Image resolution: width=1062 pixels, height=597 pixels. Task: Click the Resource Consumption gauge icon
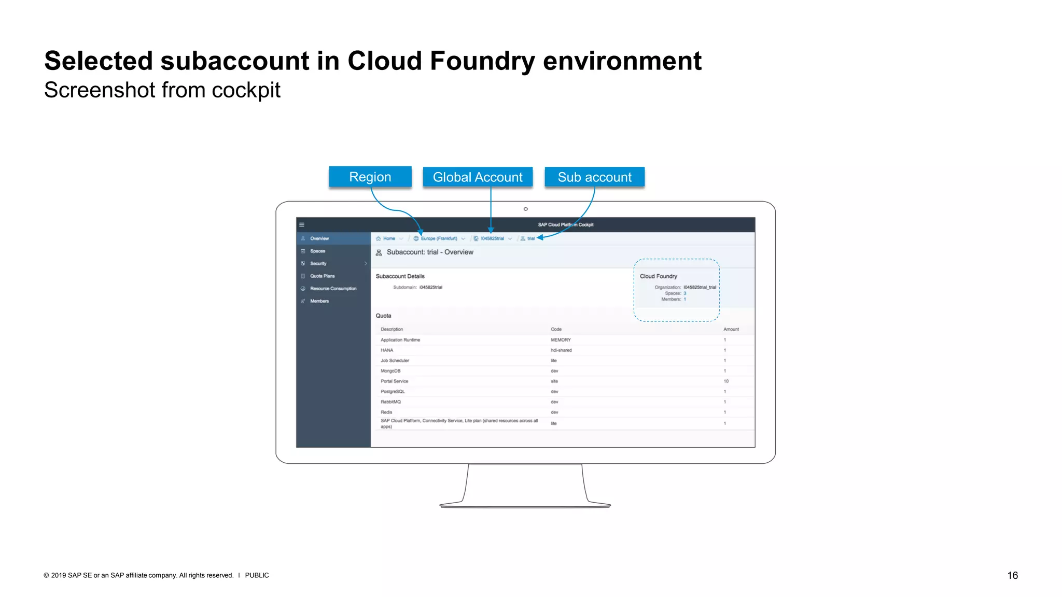pyautogui.click(x=303, y=289)
